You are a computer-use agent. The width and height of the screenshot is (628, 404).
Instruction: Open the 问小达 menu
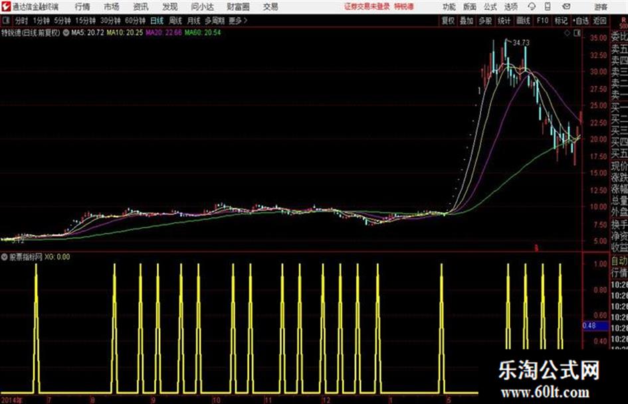tap(202, 7)
